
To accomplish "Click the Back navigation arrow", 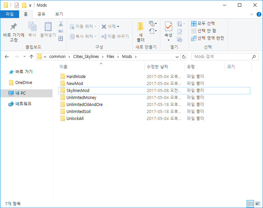I will [7, 57].
